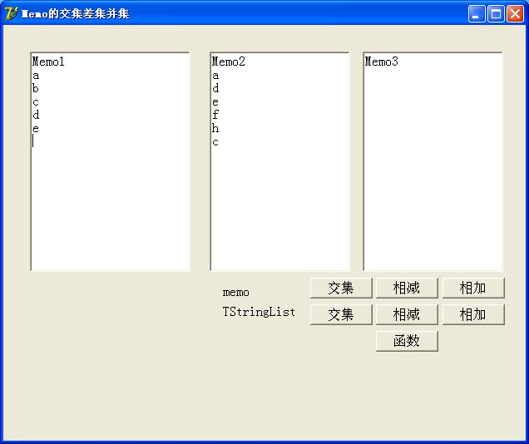Click the 'memo' label

(x=236, y=293)
